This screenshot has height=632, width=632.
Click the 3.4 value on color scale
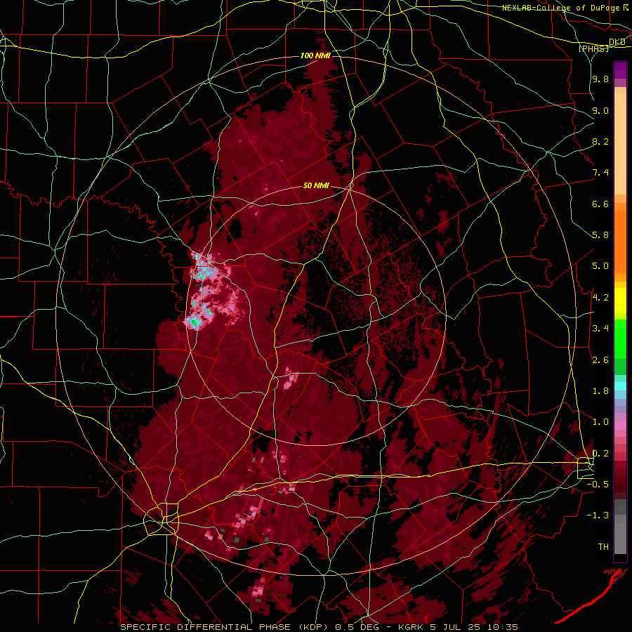point(600,329)
